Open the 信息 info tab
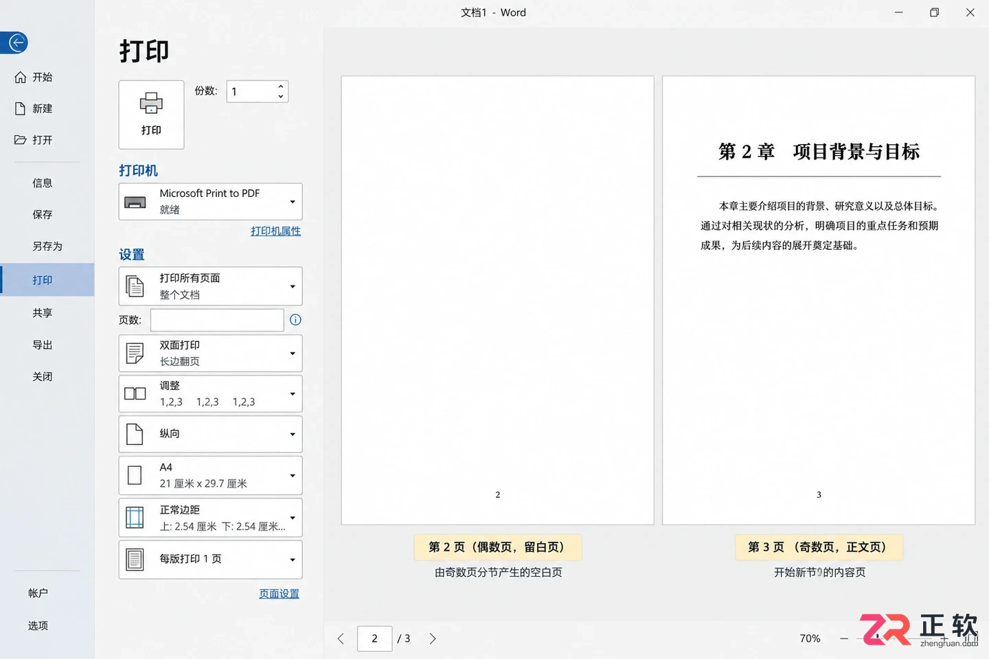The image size is (989, 659). [x=43, y=183]
